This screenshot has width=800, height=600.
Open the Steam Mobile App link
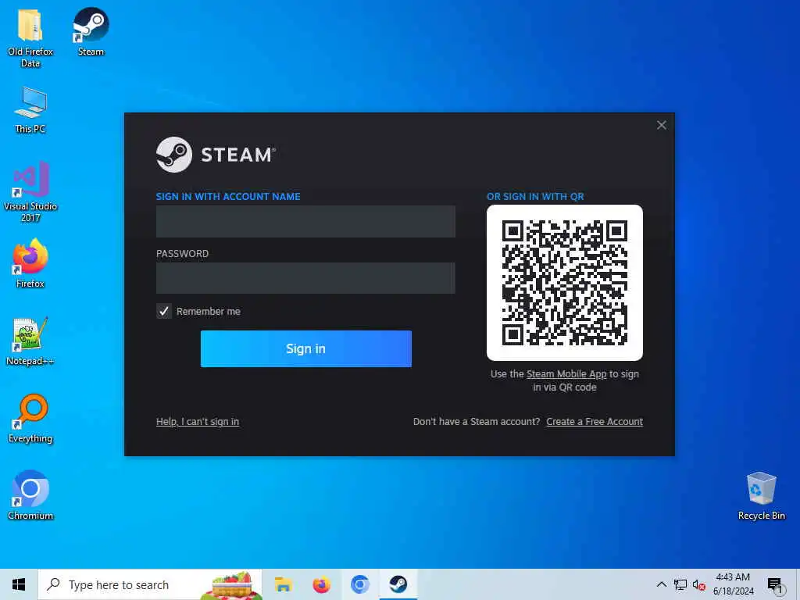566,374
